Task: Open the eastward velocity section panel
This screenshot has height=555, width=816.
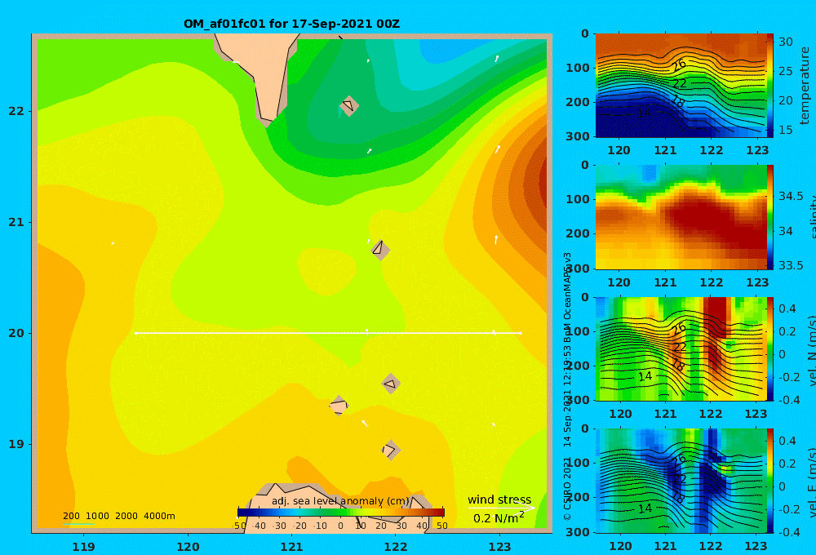Action: [x=681, y=481]
